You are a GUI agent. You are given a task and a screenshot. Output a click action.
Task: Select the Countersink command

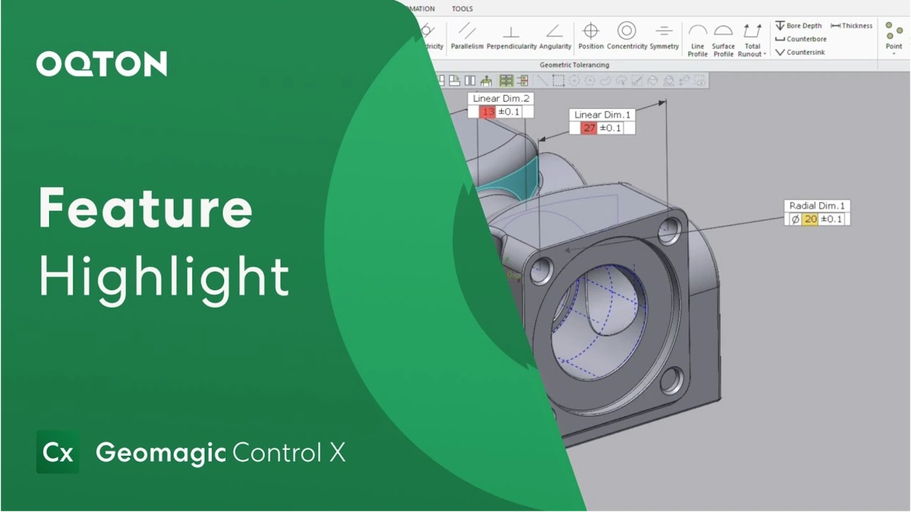tap(800, 53)
